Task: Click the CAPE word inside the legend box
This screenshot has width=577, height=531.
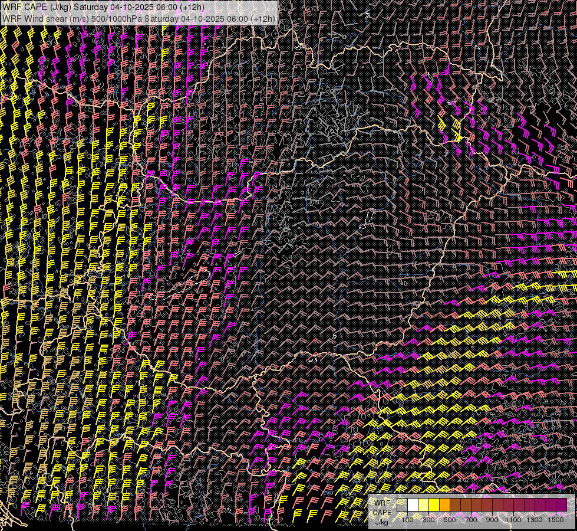Action: tap(382, 513)
